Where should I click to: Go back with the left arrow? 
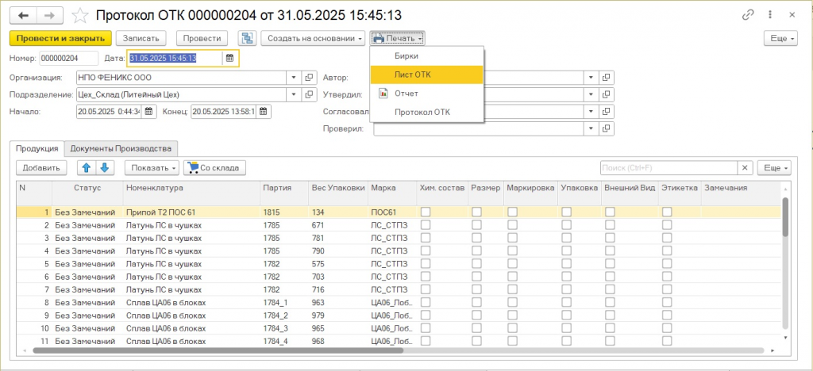coord(23,16)
